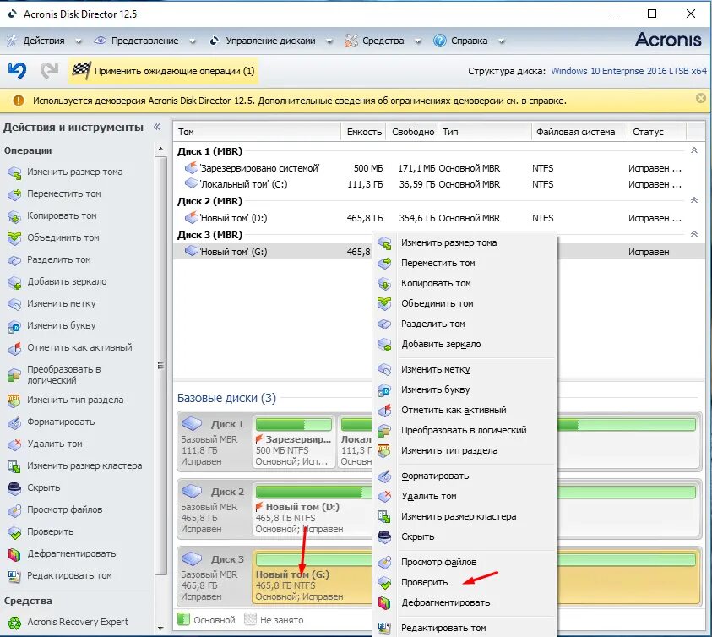Image resolution: width=712 pixels, height=637 pixels.
Task: Select Новый том (D:) partition in disk map
Action: click(x=313, y=509)
